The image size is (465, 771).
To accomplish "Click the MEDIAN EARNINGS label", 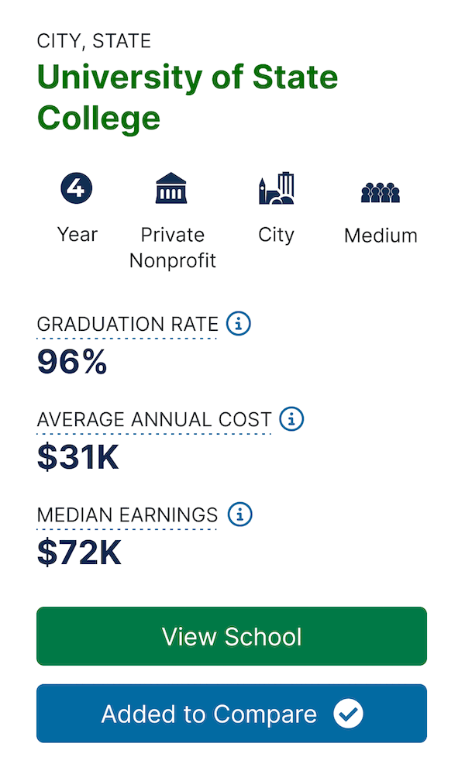I will 127,515.
